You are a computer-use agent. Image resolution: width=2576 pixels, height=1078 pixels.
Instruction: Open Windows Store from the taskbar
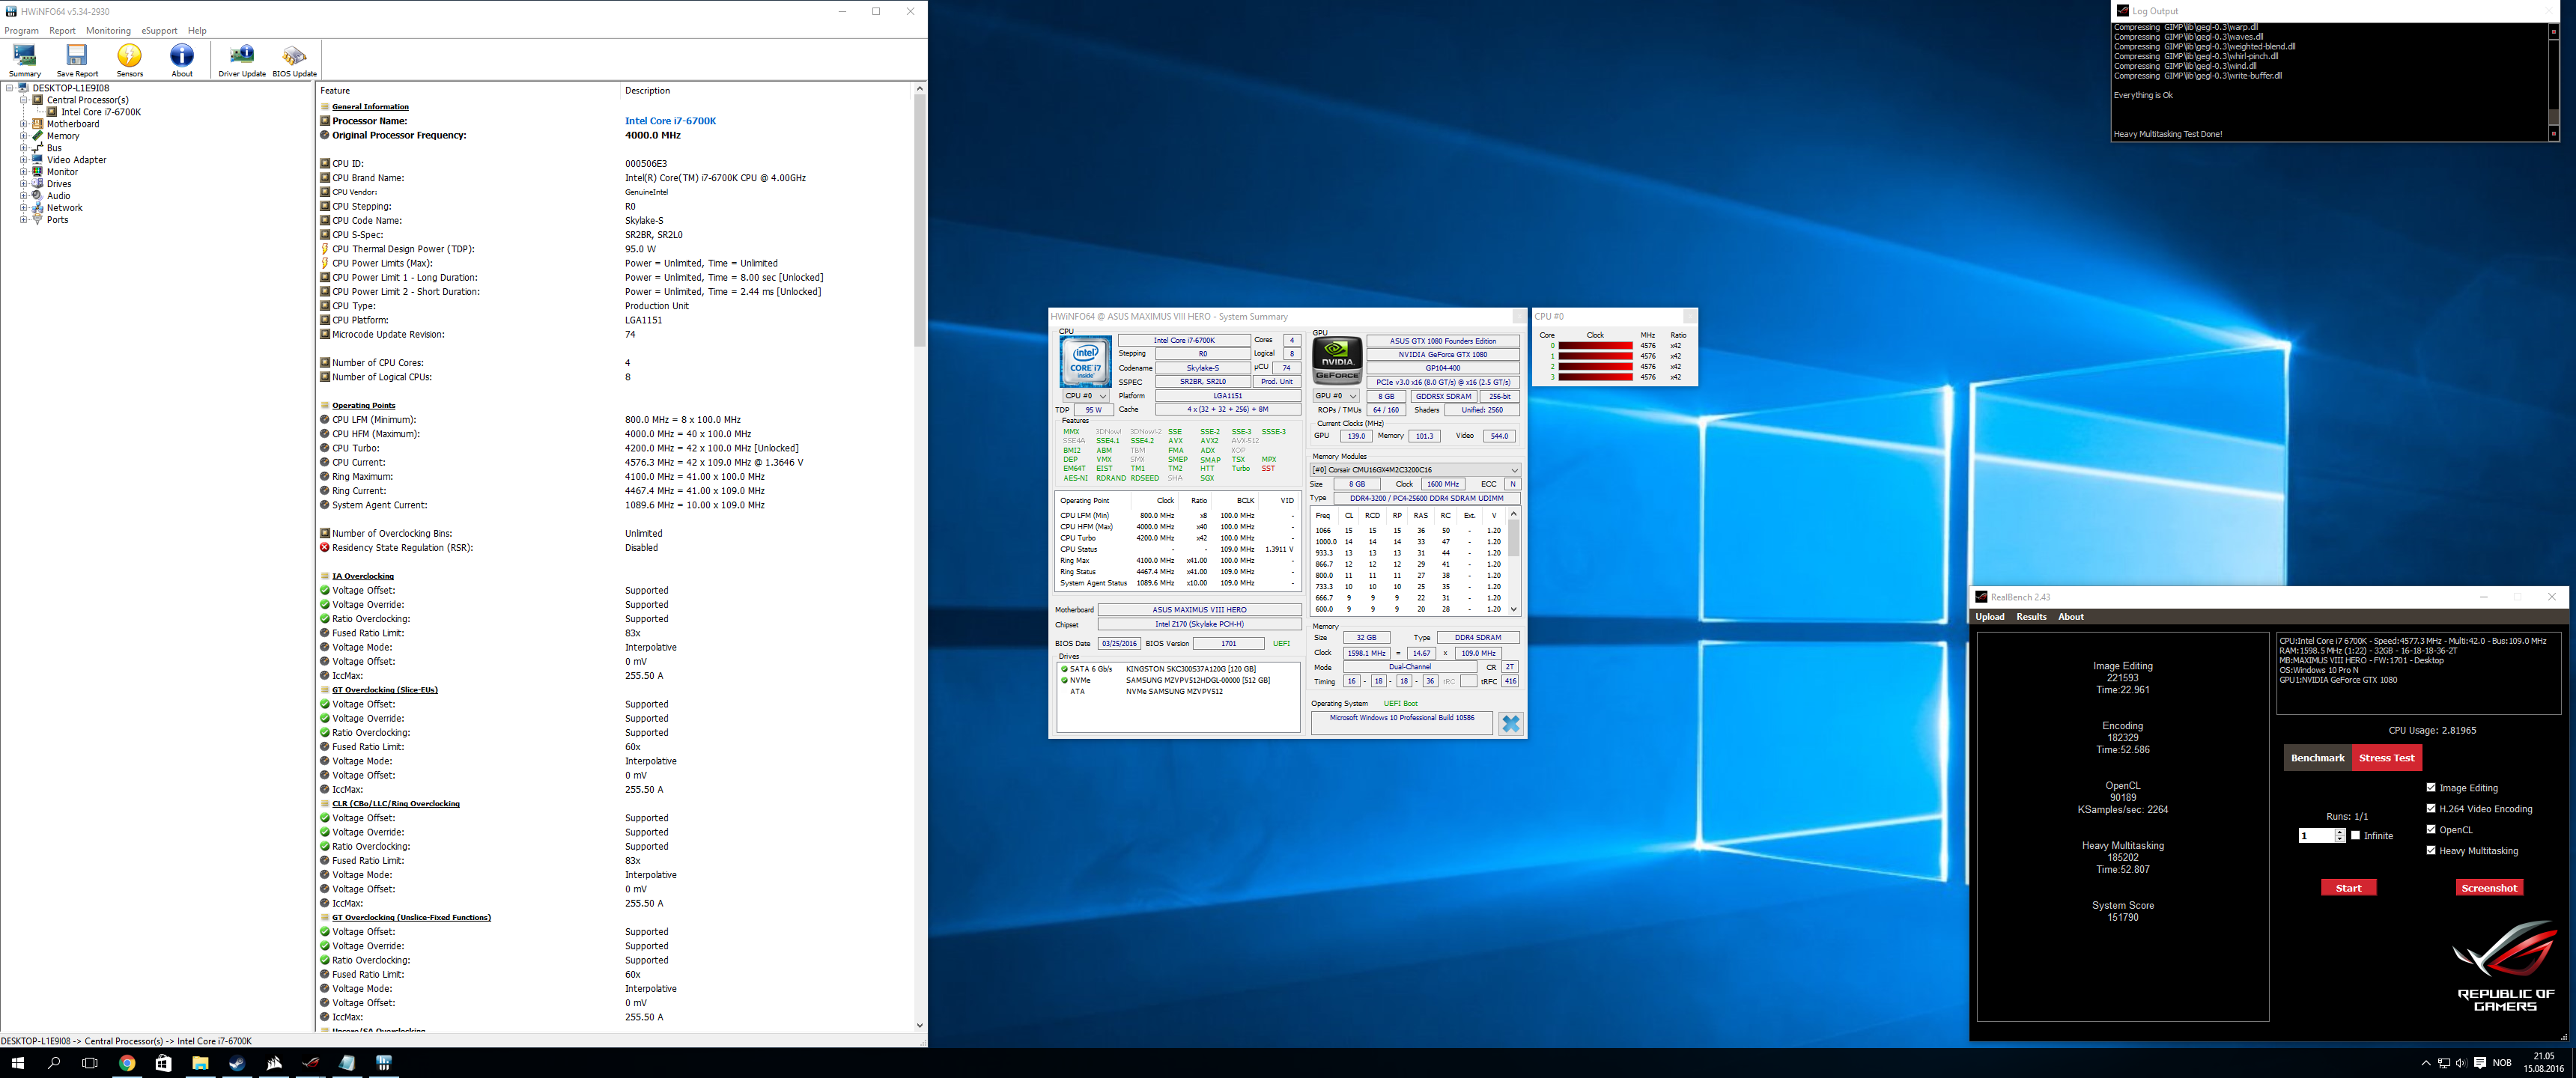point(164,1063)
